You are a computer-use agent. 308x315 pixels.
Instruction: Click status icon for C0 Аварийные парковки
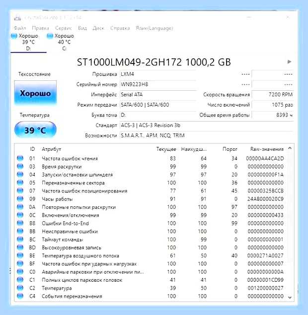tap(20, 272)
